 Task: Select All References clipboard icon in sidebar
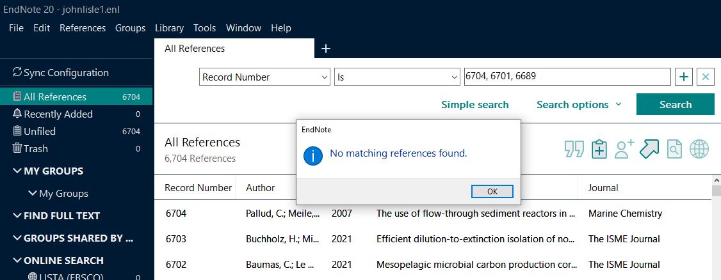coord(17,97)
